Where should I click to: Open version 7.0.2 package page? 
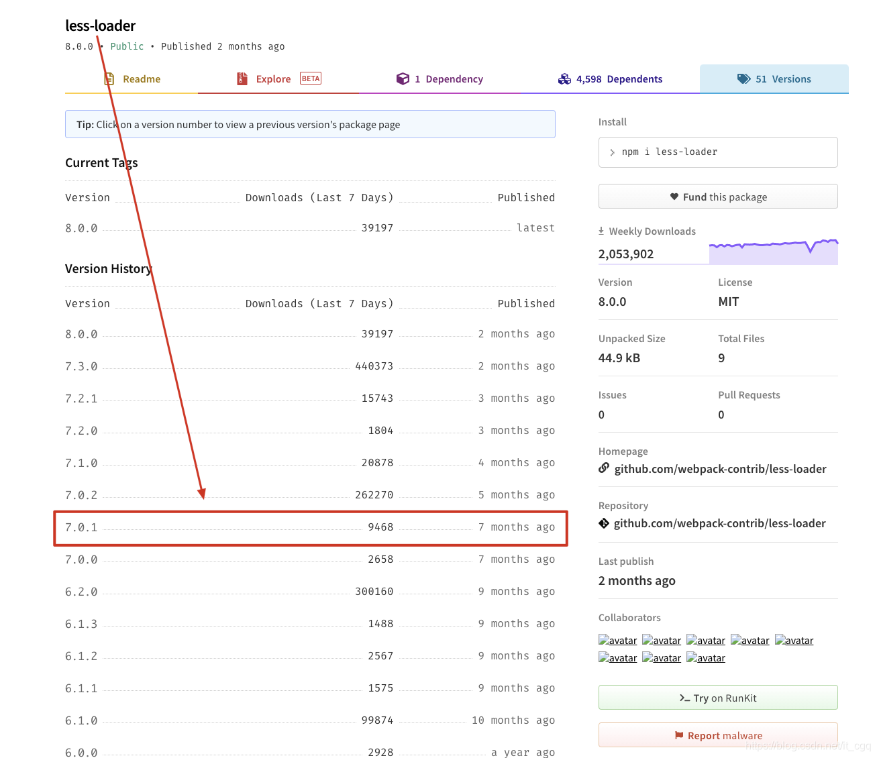click(81, 495)
